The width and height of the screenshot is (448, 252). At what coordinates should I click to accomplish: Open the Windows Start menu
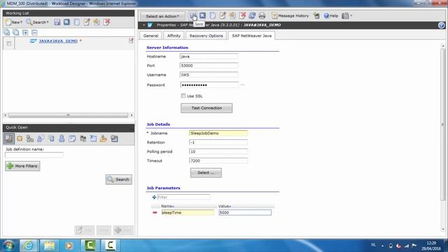coord(8,246)
